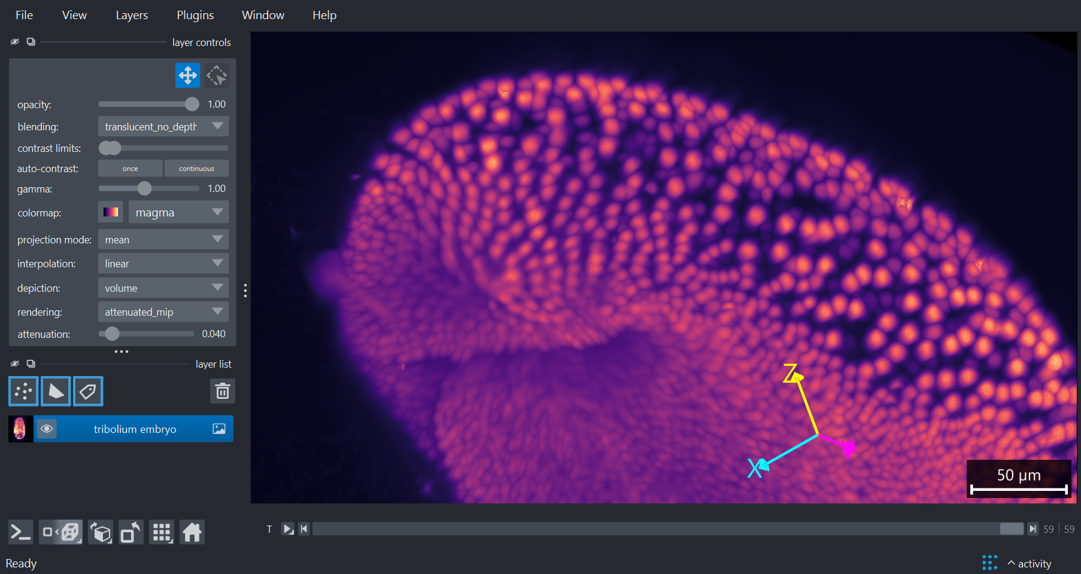Screen dimensions: 1081x574
Task: Change order of visible axes
Action: click(x=101, y=532)
